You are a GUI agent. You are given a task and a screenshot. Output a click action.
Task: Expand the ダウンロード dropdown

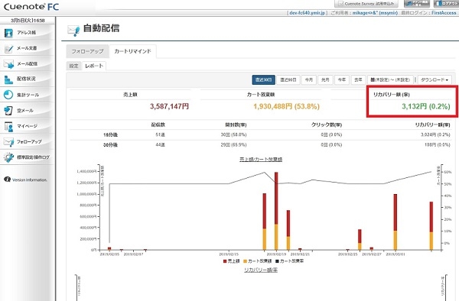click(435, 79)
